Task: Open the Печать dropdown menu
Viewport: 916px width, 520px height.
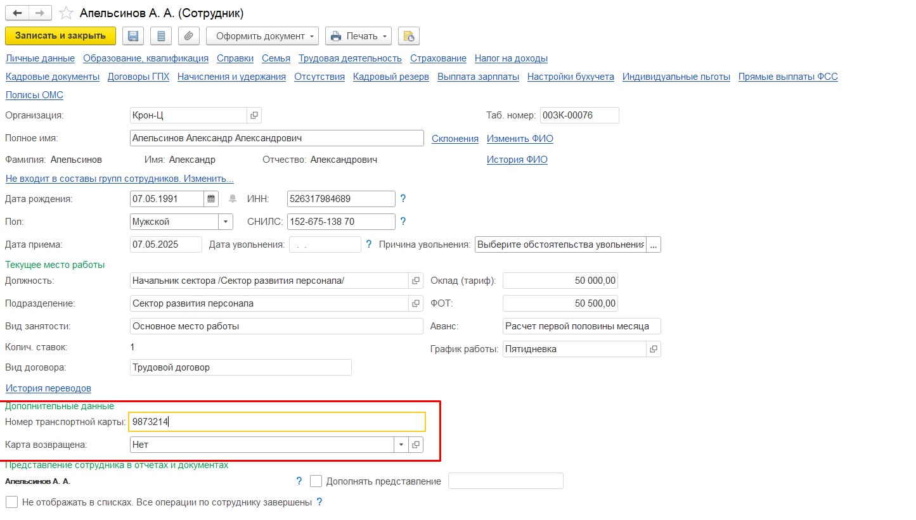Action: 358,36
